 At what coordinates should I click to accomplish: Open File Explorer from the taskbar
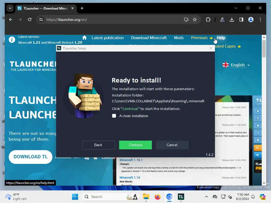pos(146,197)
